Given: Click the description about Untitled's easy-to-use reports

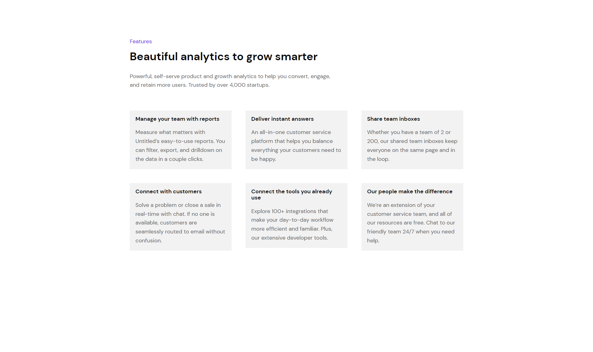Looking at the screenshot, I should tap(180, 145).
